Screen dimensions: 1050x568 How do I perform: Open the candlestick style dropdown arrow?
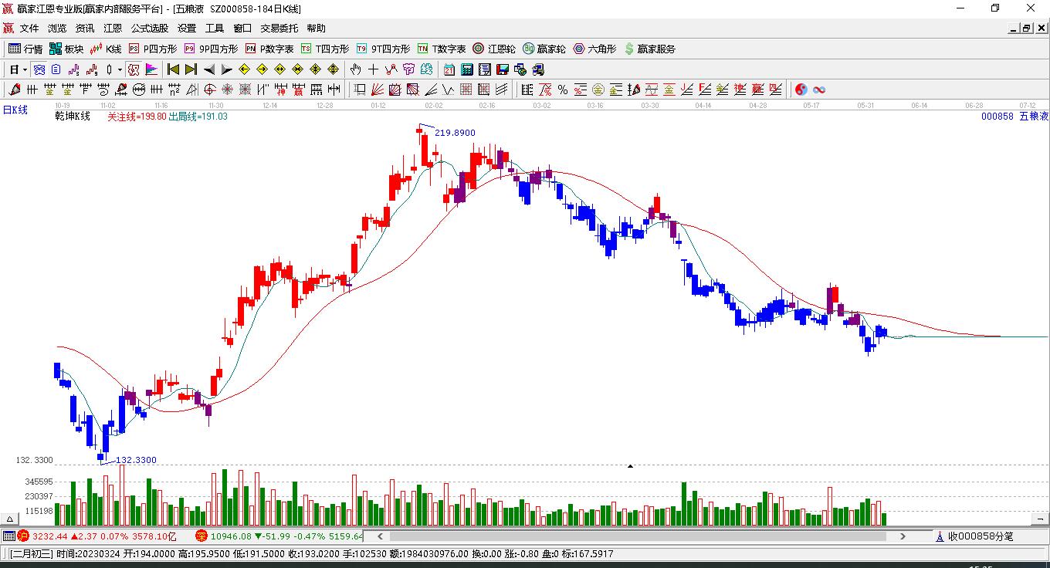click(x=120, y=69)
